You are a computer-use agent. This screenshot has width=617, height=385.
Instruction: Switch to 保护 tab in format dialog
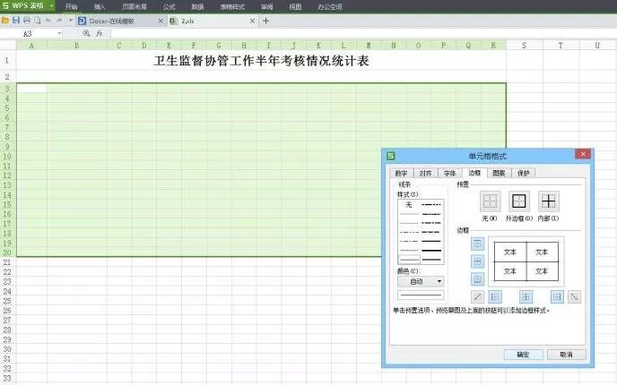[x=524, y=173]
